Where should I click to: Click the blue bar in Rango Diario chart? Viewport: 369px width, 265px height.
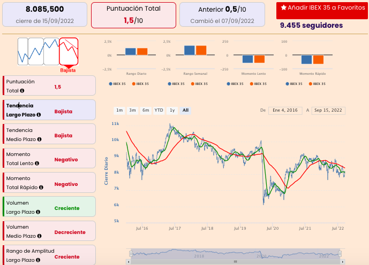click(x=130, y=51)
